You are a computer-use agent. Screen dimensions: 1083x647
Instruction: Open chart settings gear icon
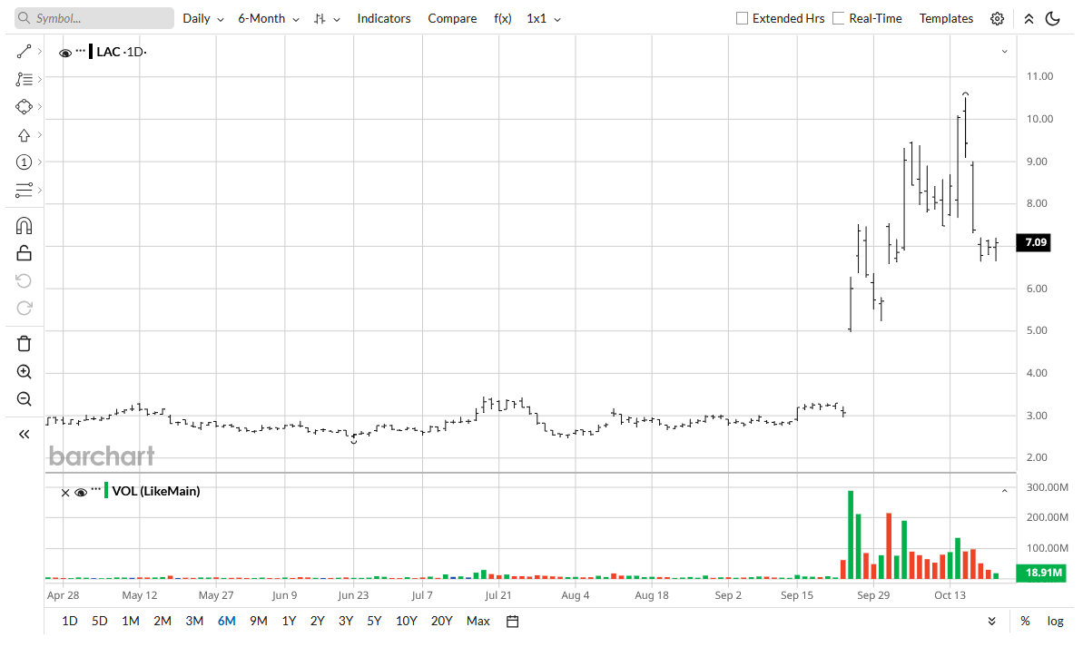tap(997, 19)
